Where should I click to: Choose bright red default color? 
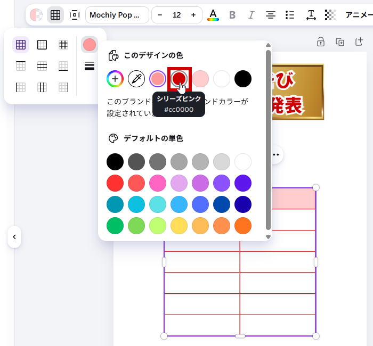(x=115, y=183)
